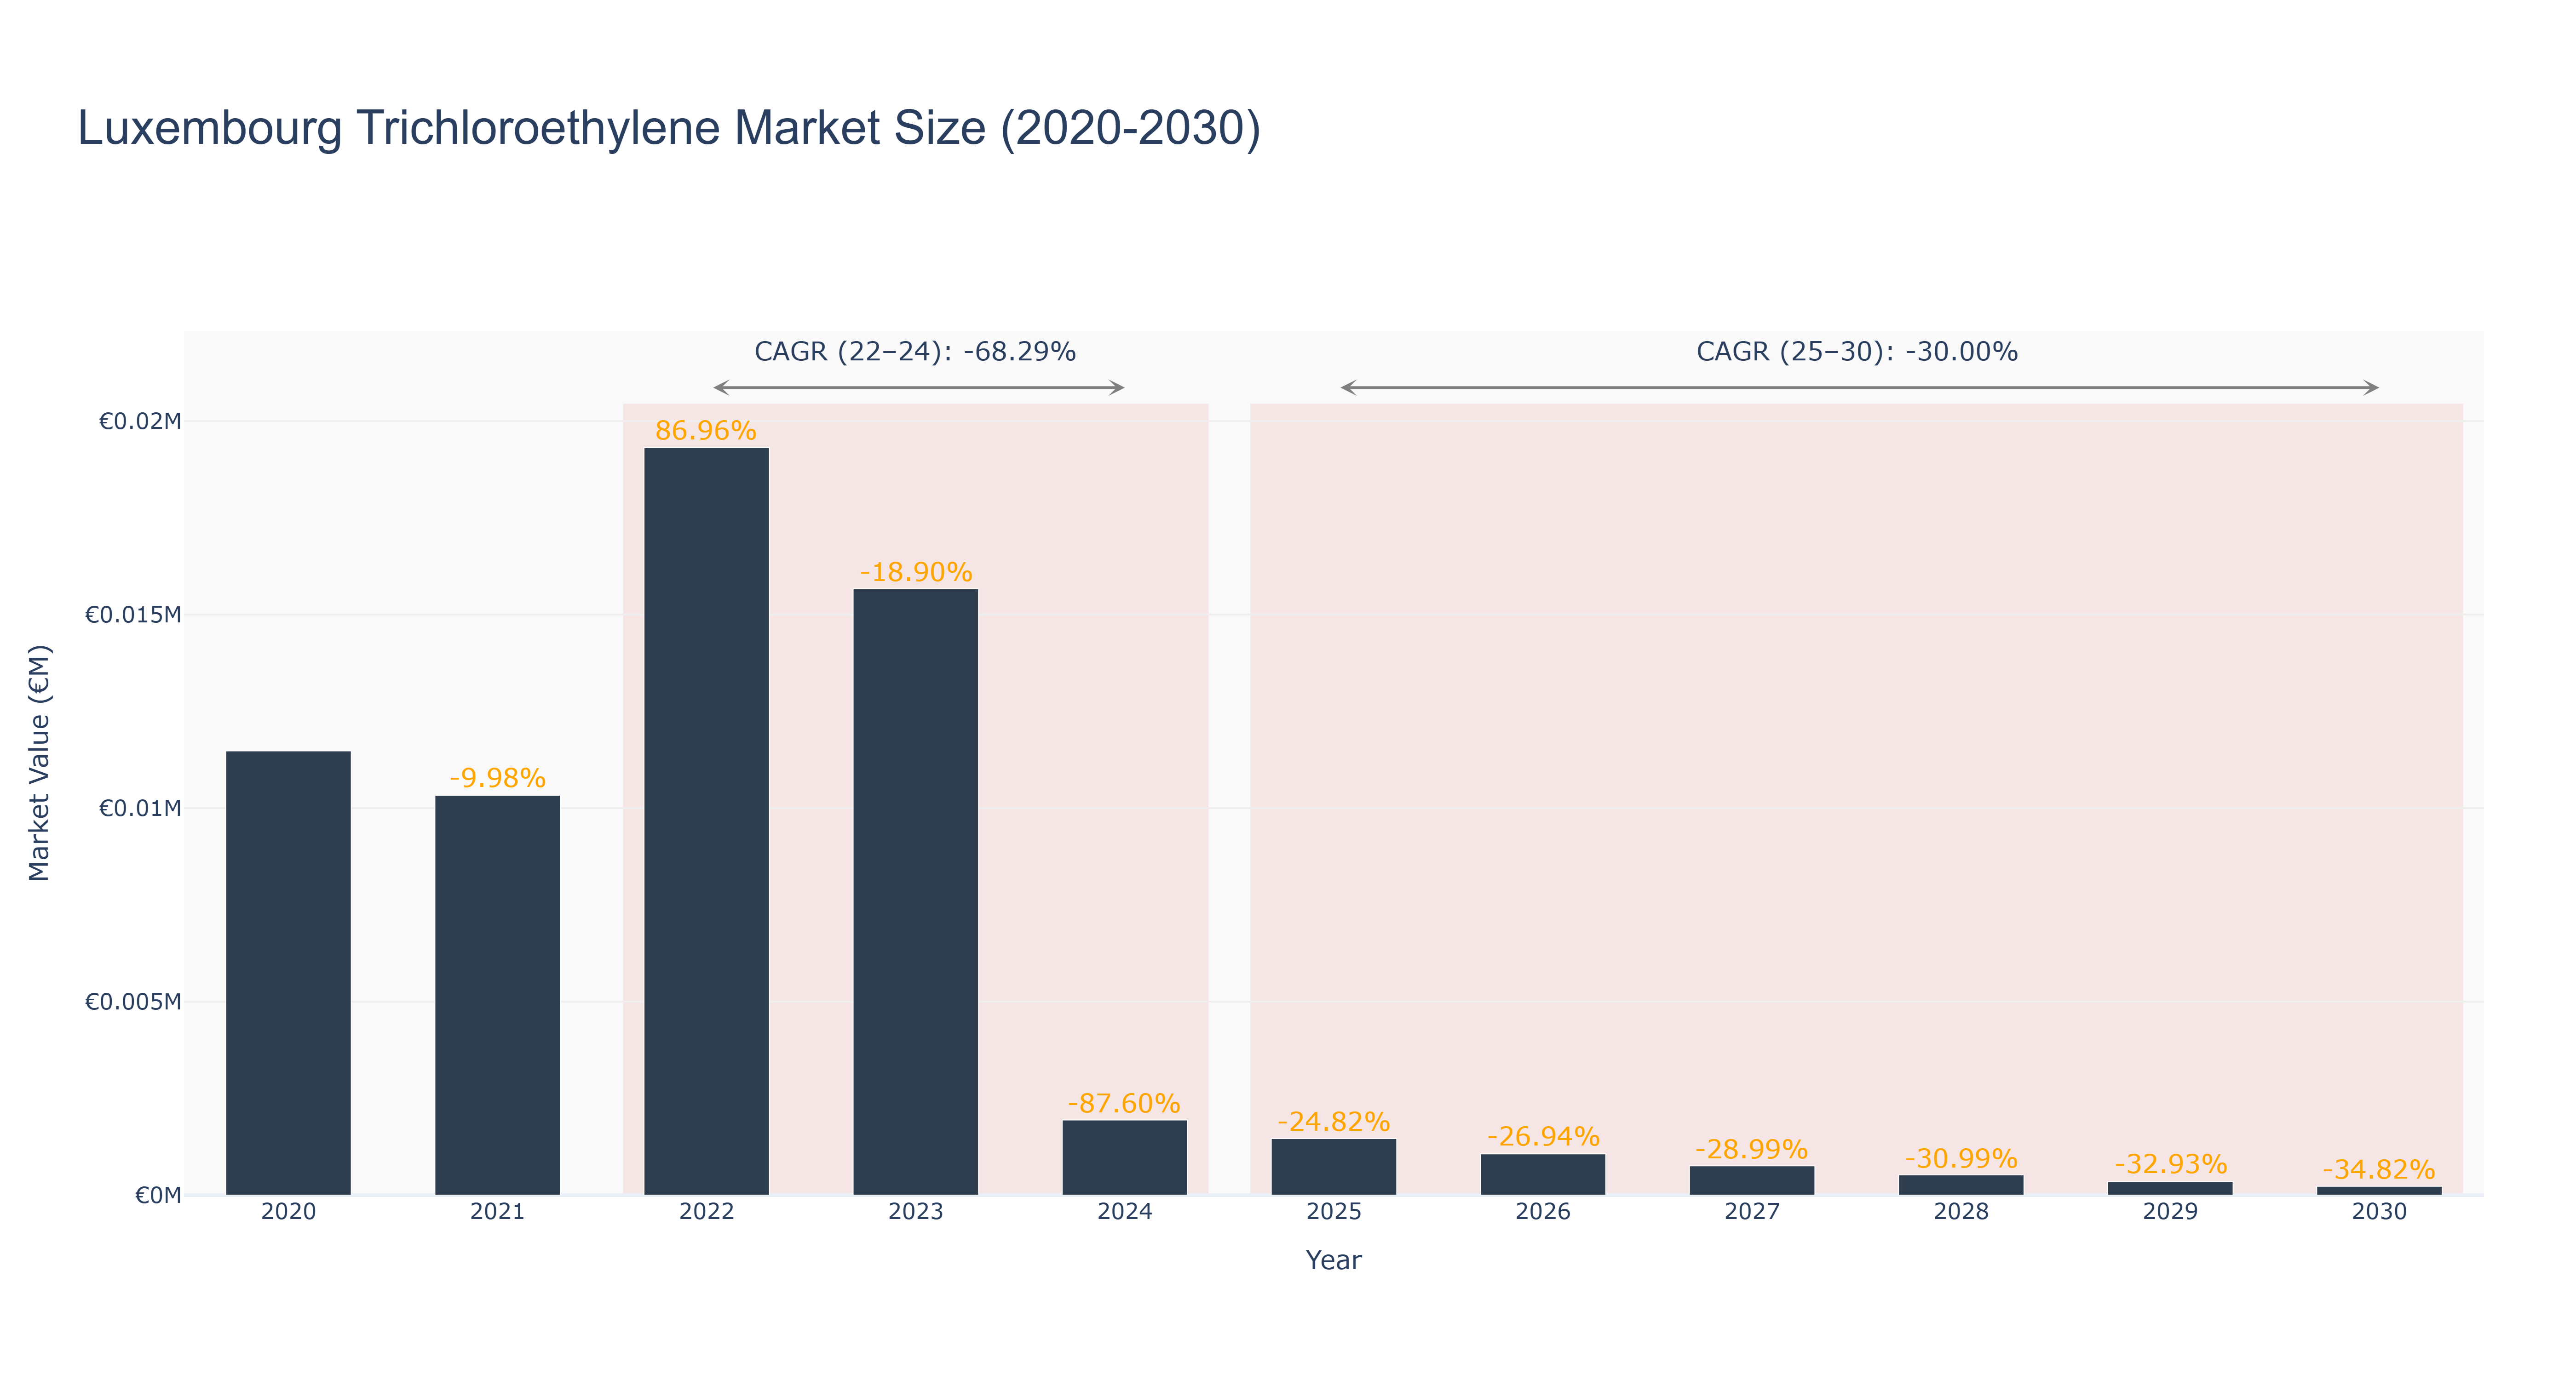Image resolution: width=2576 pixels, height=1379 pixels.
Task: Click the €0.02M y-axis tick label
Action: [x=140, y=421]
